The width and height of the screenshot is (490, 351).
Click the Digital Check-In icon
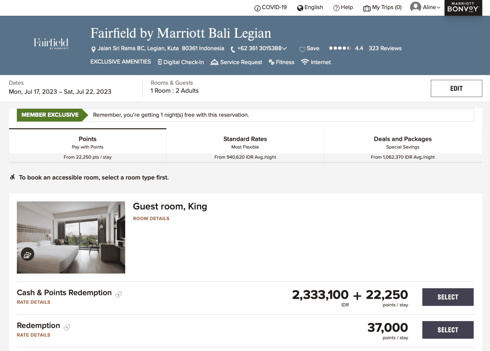pyautogui.click(x=159, y=62)
